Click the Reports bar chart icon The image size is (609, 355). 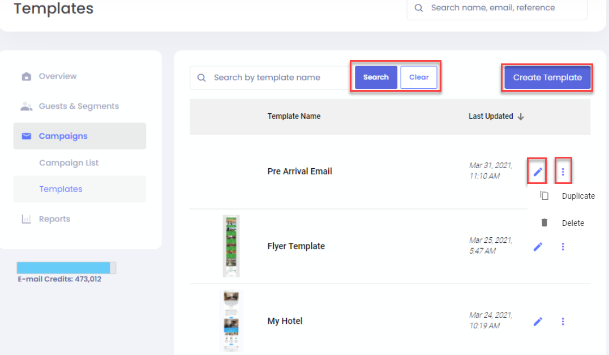tap(26, 219)
